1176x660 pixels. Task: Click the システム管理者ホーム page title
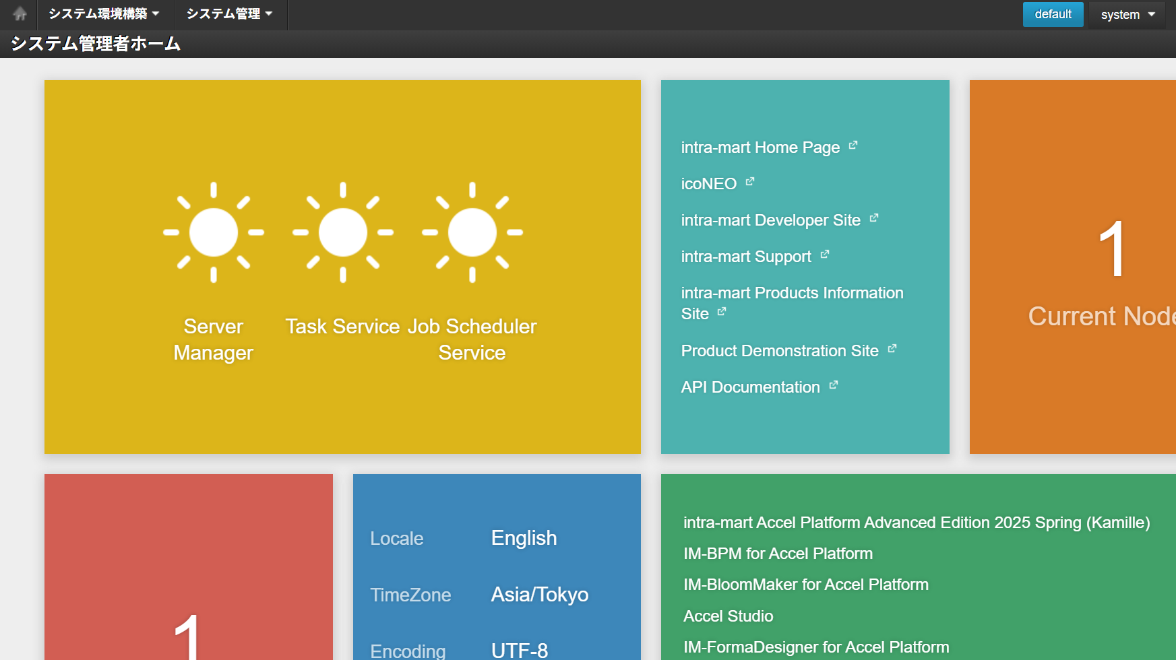point(96,44)
